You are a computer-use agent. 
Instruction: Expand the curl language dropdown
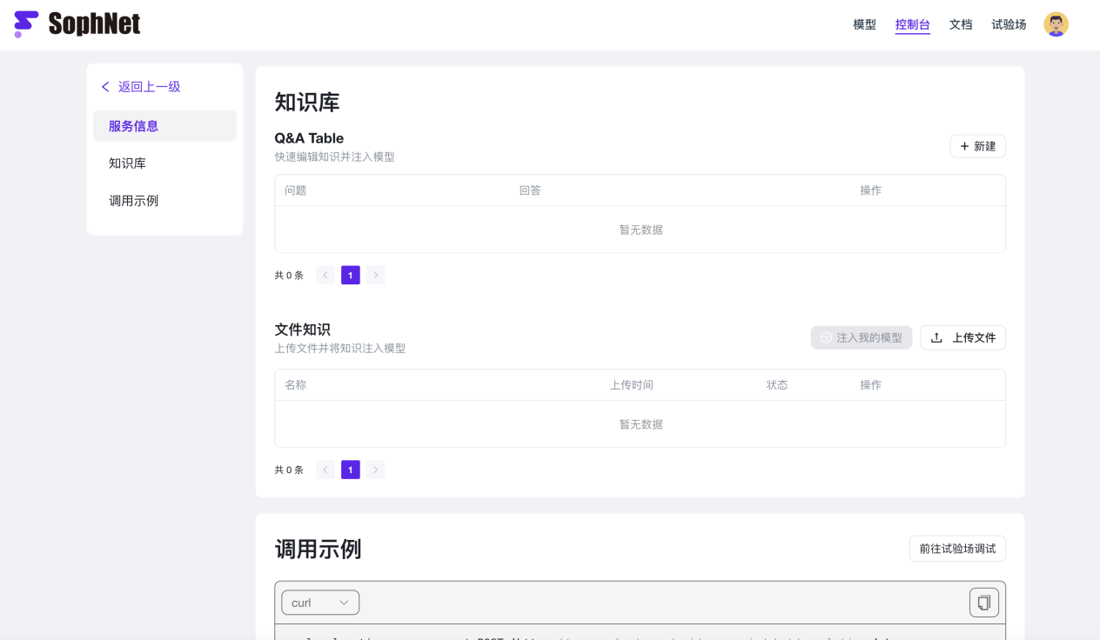click(x=320, y=603)
